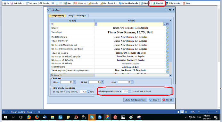The height and width of the screenshot is (122, 222).
Task: Select 'Nội dung phần master (kiểu ngày tháng)' row
Action: point(72,49)
